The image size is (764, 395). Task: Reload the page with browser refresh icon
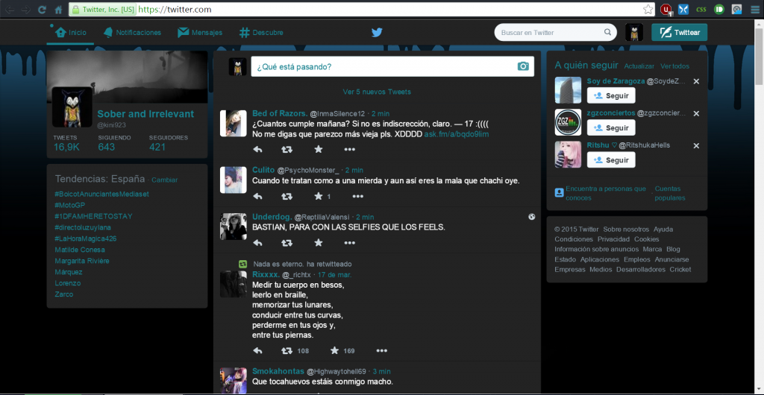[x=42, y=9]
